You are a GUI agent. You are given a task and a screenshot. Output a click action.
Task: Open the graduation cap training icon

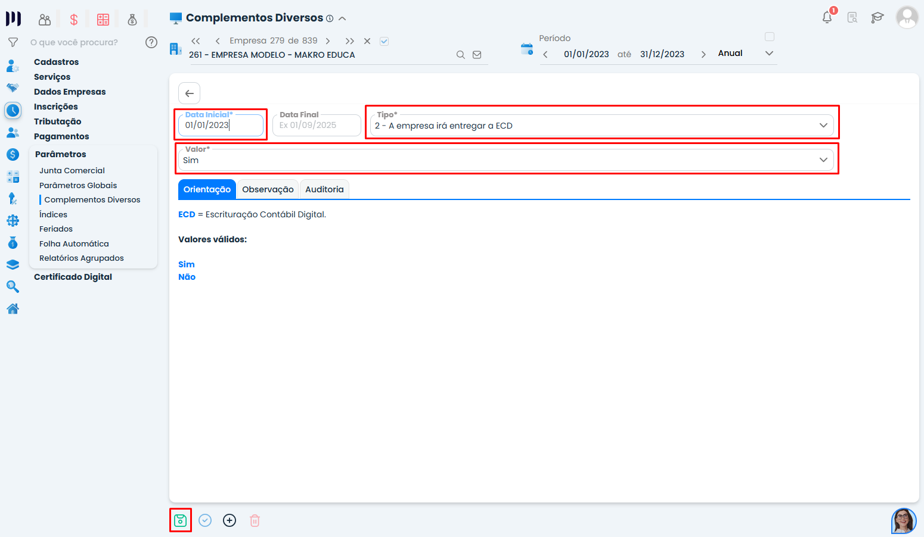(x=877, y=18)
